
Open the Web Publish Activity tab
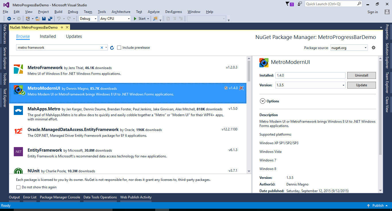[x=136, y=197]
